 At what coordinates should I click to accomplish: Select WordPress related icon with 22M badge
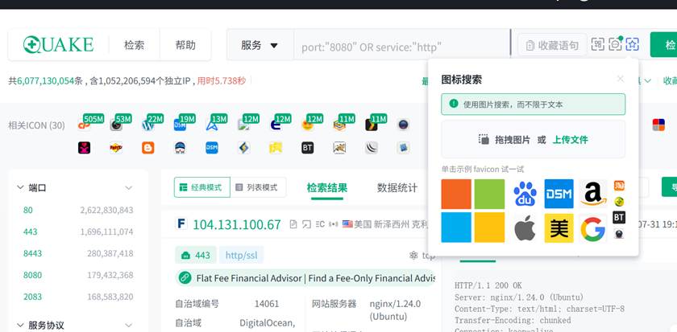(x=148, y=125)
